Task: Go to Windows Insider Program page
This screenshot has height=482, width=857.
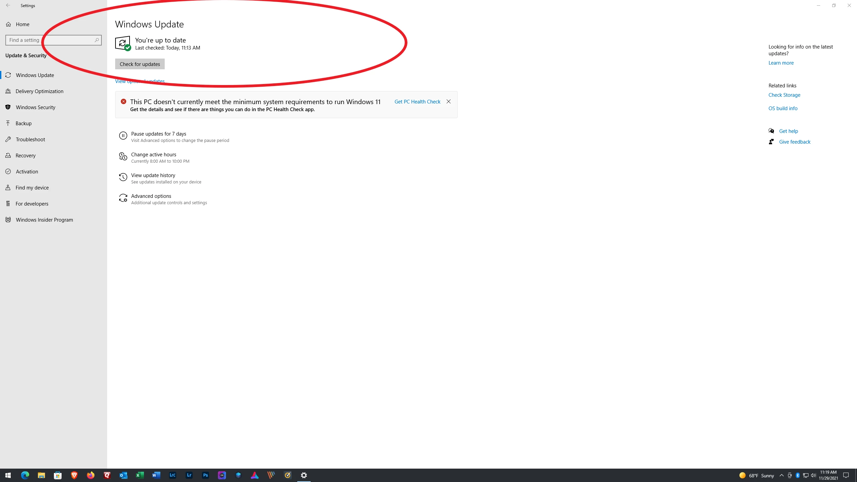Action: click(44, 220)
